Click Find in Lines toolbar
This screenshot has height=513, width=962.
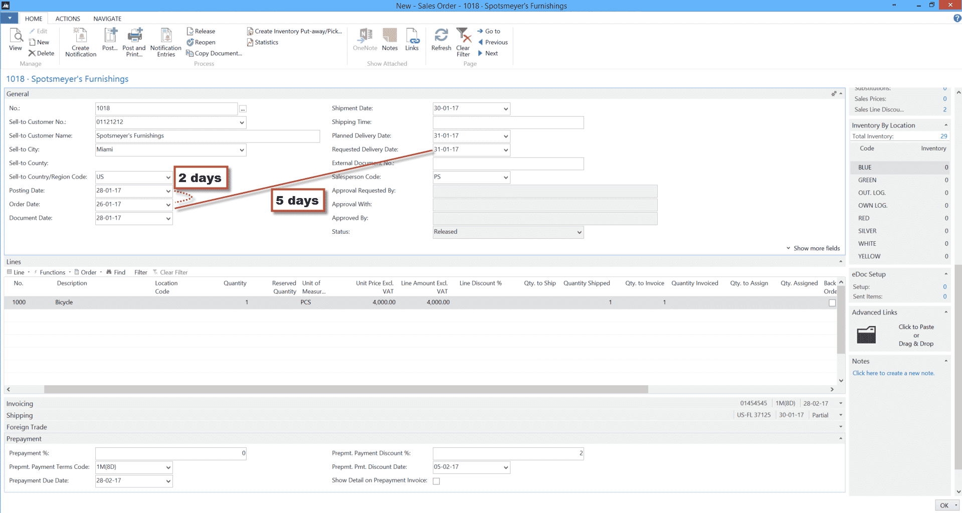coord(116,272)
